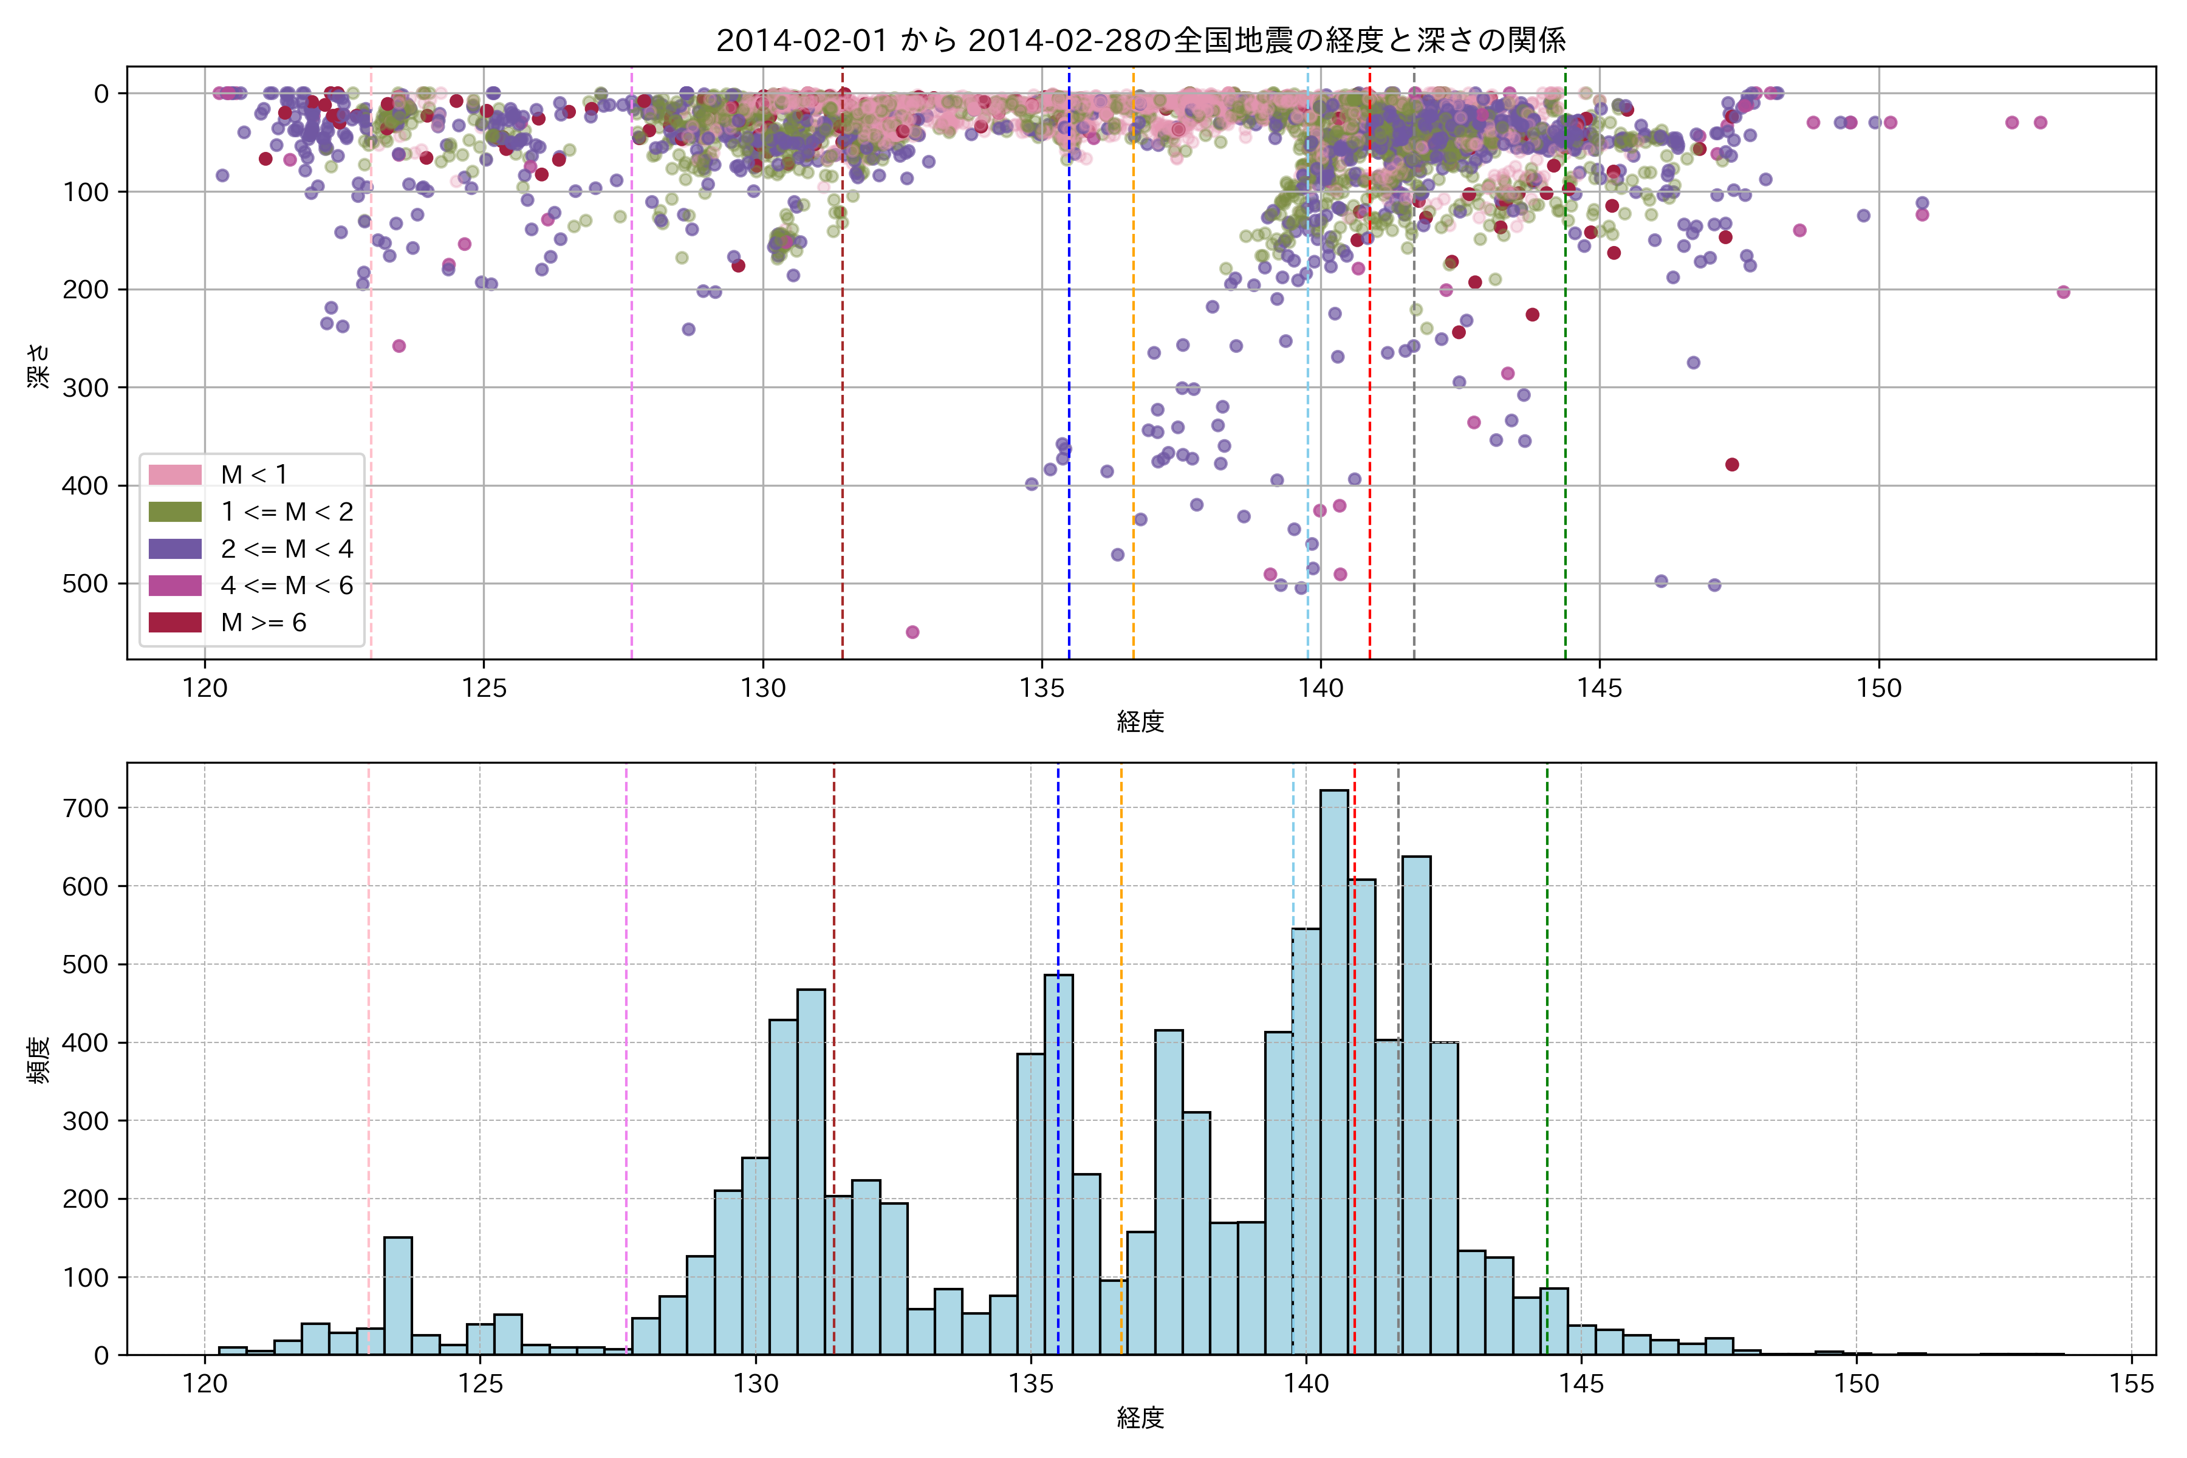Click the chart title text at the top

[1141, 40]
